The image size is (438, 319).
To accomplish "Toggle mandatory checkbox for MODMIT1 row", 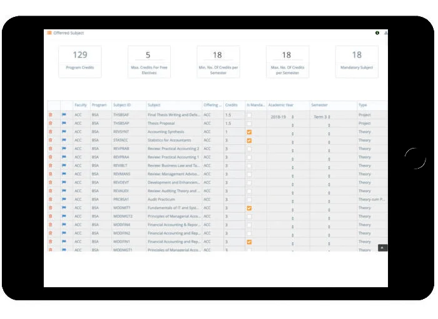I will 249,208.
